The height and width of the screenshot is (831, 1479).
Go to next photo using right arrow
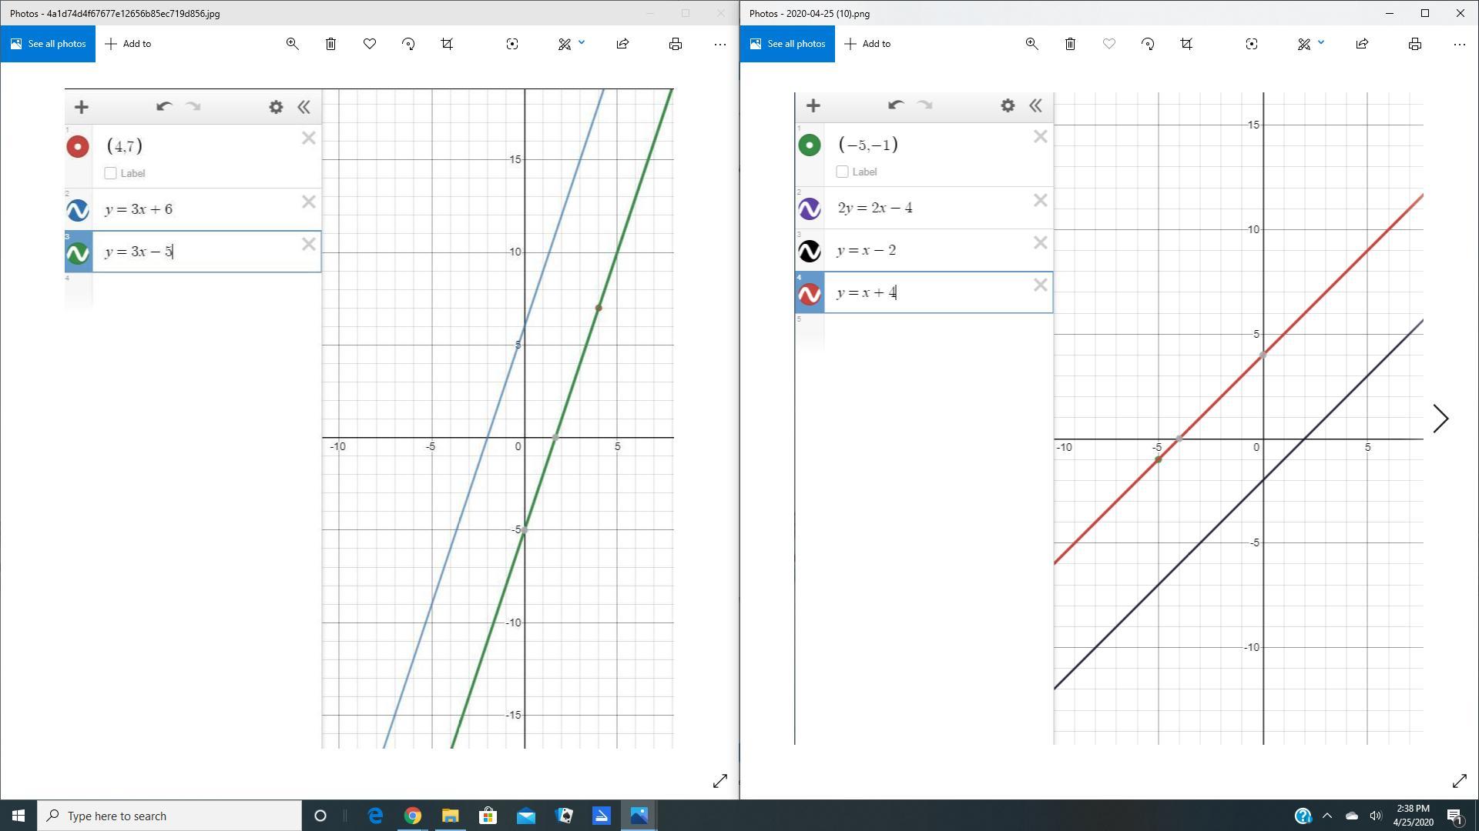click(1440, 419)
